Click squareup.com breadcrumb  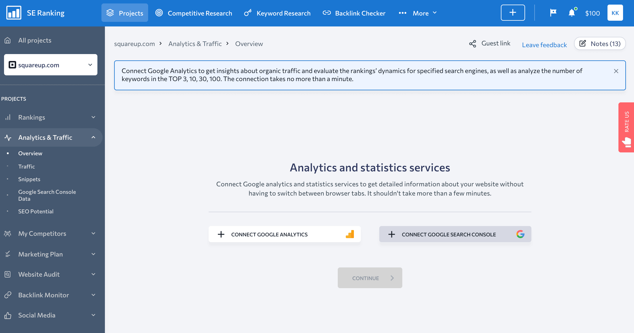coord(134,44)
